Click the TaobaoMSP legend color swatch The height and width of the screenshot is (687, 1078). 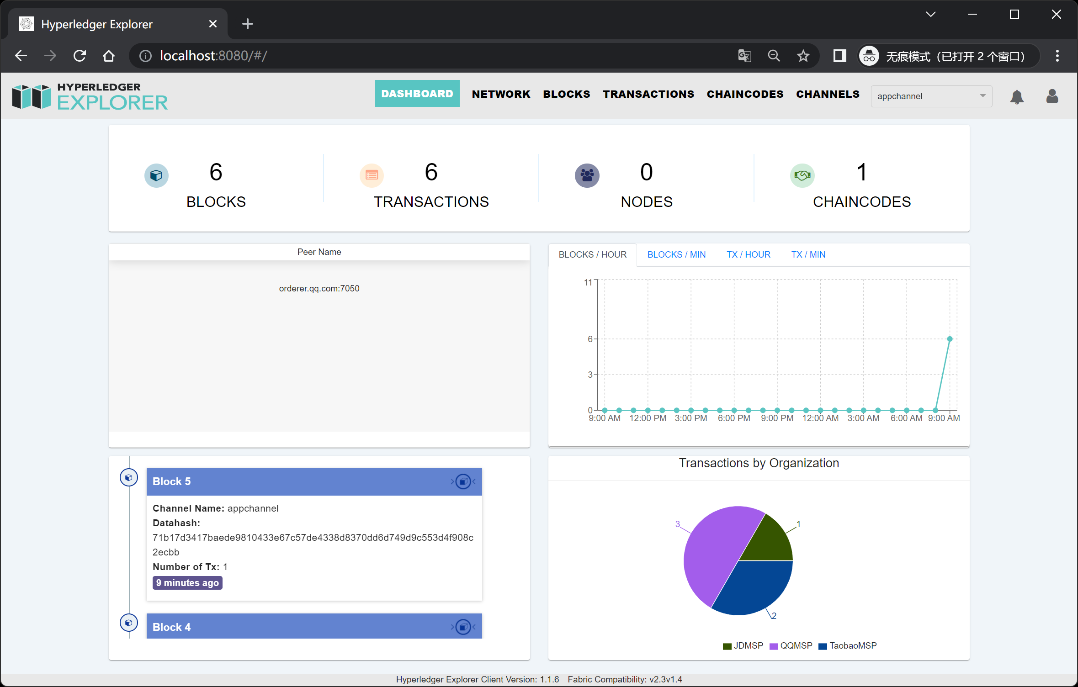[823, 646]
